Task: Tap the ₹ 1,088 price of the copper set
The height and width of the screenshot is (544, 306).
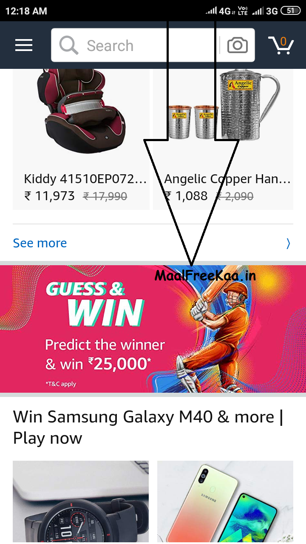Action: click(186, 196)
